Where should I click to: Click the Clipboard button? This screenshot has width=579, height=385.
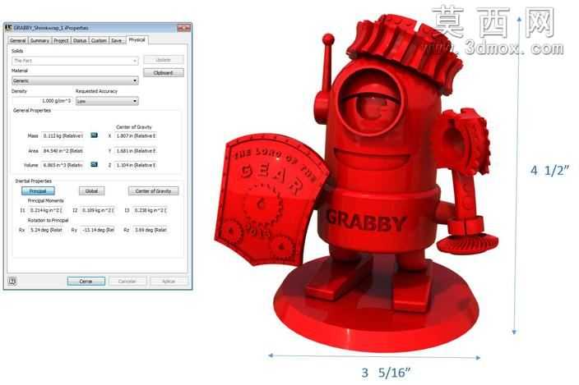[x=163, y=73]
